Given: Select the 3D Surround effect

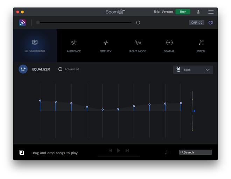Looking at the screenshot, I should (x=35, y=46).
